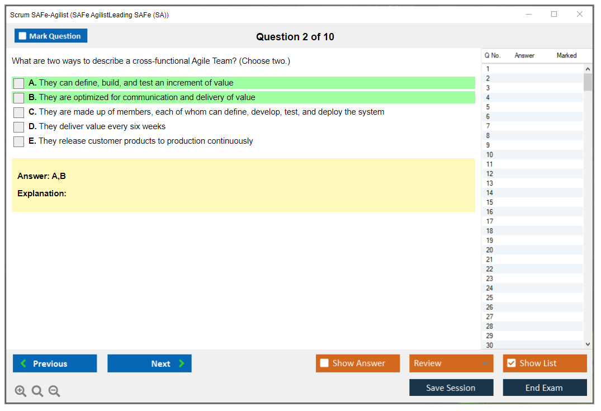Viewport: 601px width, 411px height.
Task: Check option E about continuous release
Action: [19, 141]
